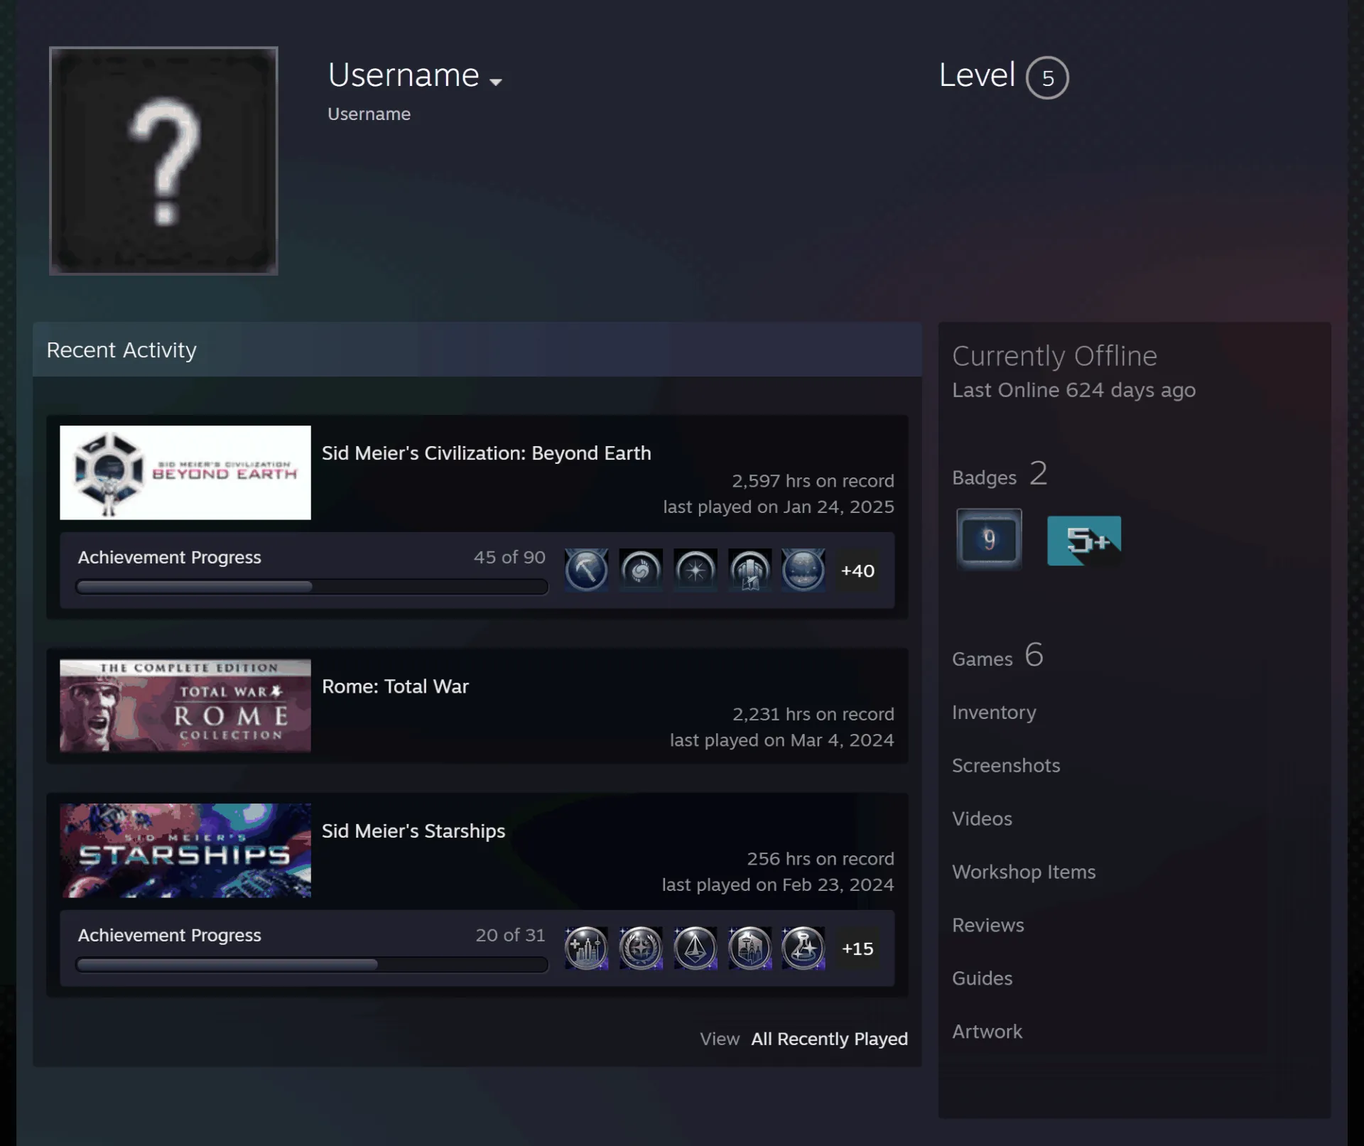
Task: Open the Beyond Earth game banner
Action: click(x=185, y=472)
